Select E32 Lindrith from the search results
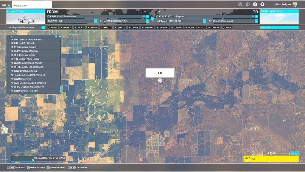This screenshot has width=305, height=172. click(x=23, y=43)
